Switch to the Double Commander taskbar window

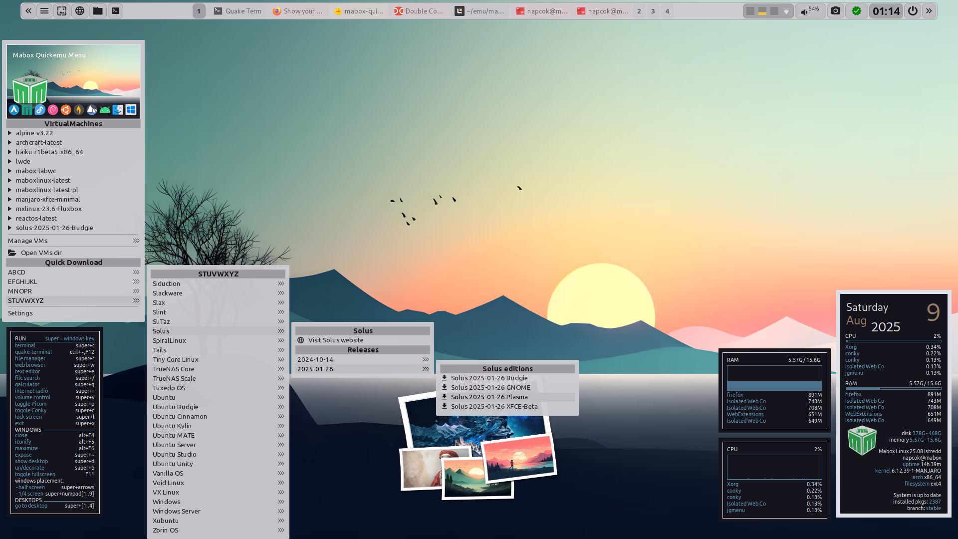(418, 11)
